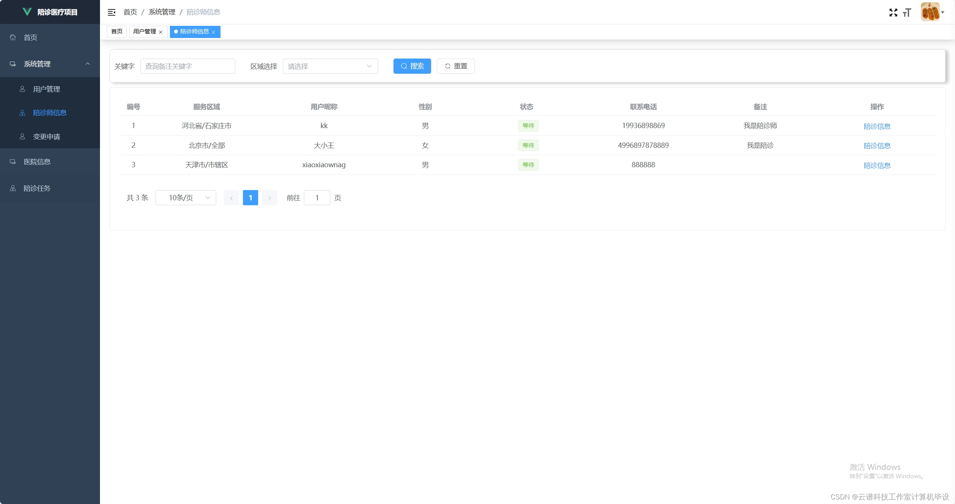The image size is (955, 504).
Task: Close the 用户管理 tab
Action: point(161,32)
